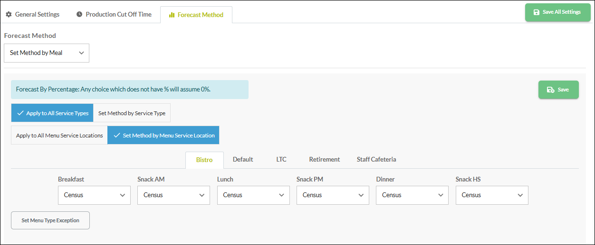Click the bar chart icon on Forecast Method

pos(172,15)
